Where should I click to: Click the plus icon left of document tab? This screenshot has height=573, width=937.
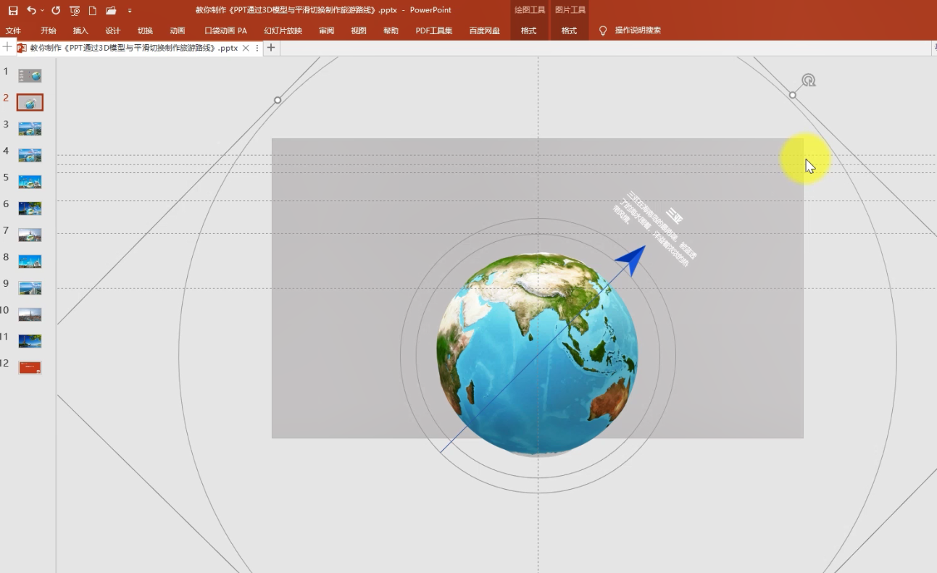coord(7,47)
